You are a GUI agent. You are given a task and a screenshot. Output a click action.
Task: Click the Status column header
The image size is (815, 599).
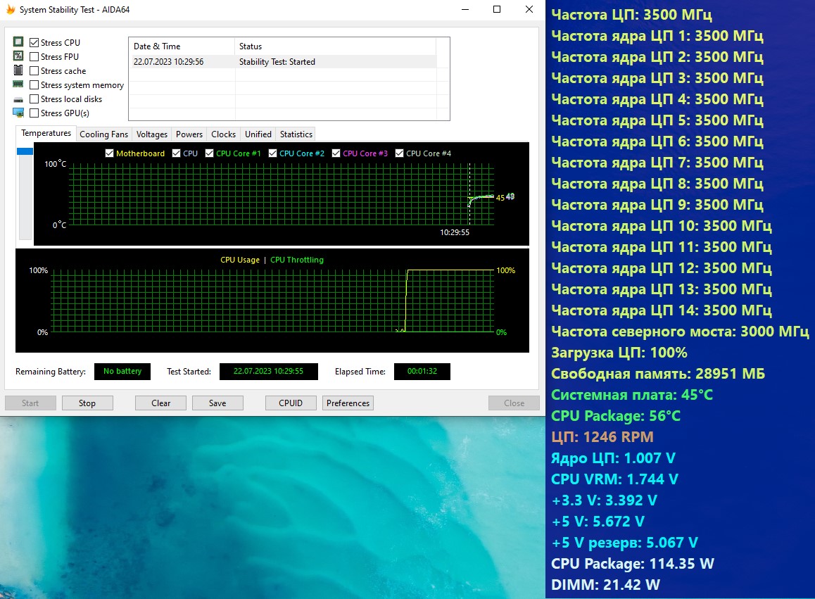[335, 46]
